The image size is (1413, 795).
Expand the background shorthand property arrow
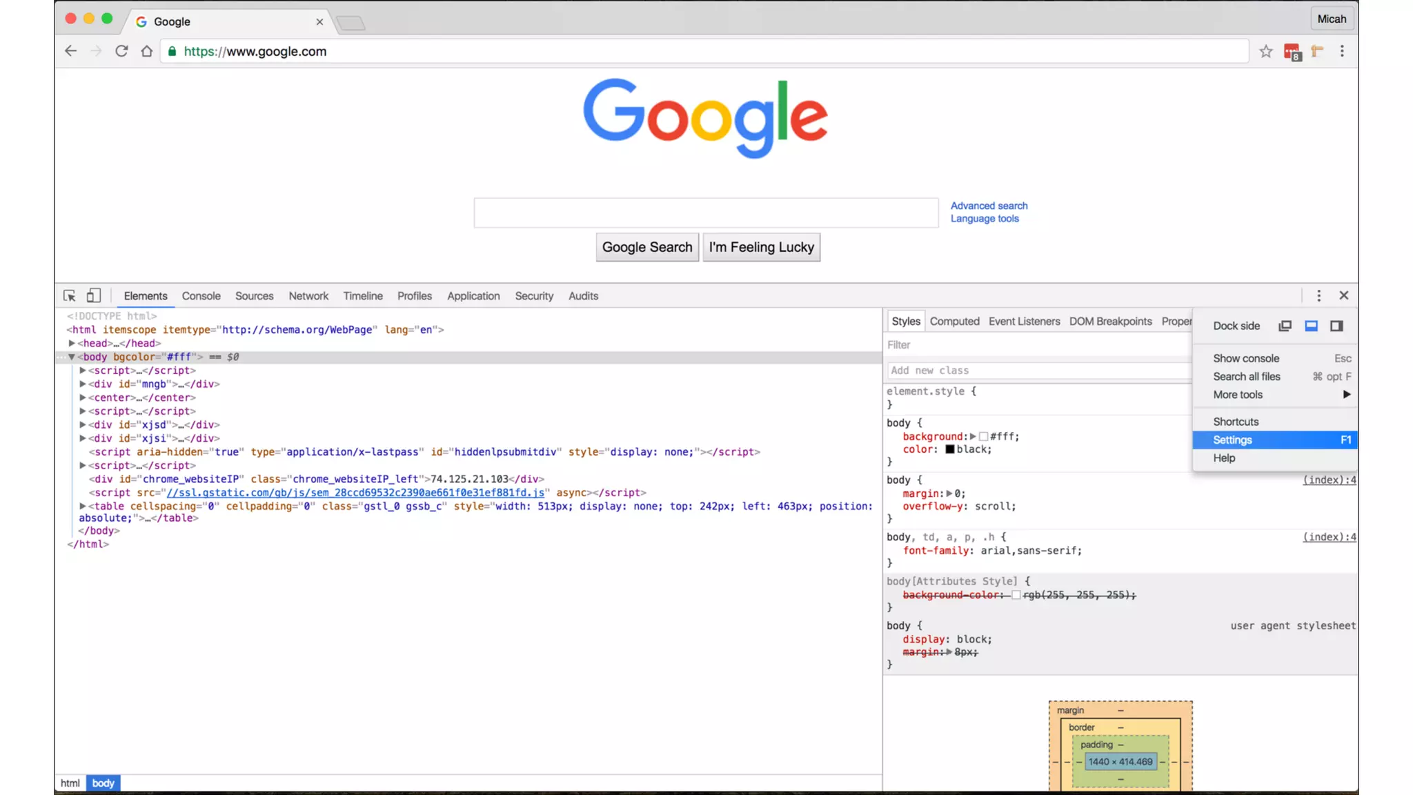click(973, 436)
